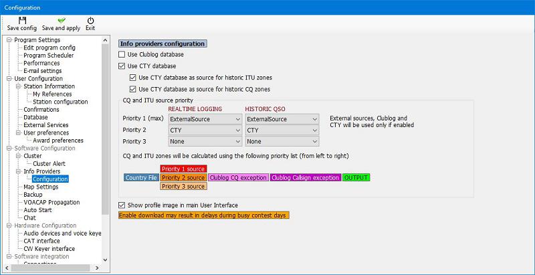The image size is (535, 275).
Task: Click the Clublog Callsign exception box
Action: click(306, 178)
